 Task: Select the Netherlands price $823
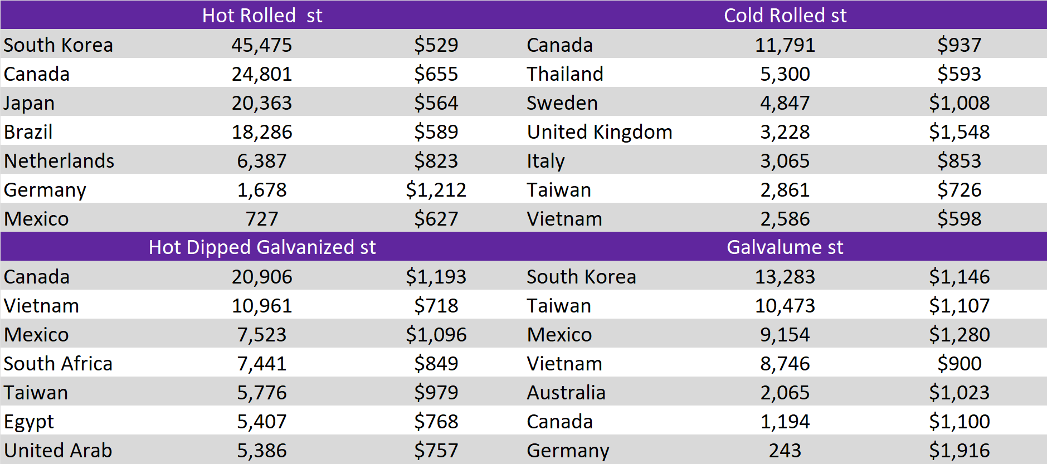pyautogui.click(x=436, y=161)
